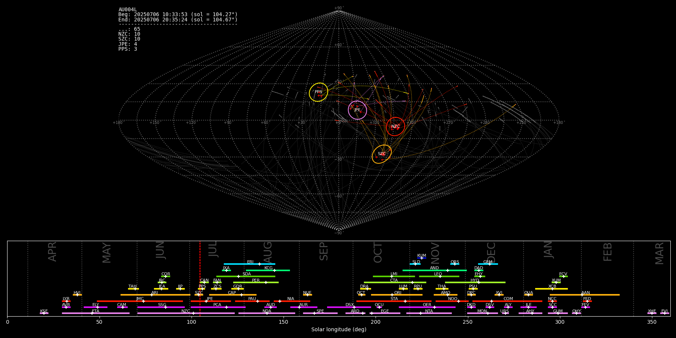Click the +90 declination label at map top
Viewport: 676px width, 338px height.
(x=339, y=8)
